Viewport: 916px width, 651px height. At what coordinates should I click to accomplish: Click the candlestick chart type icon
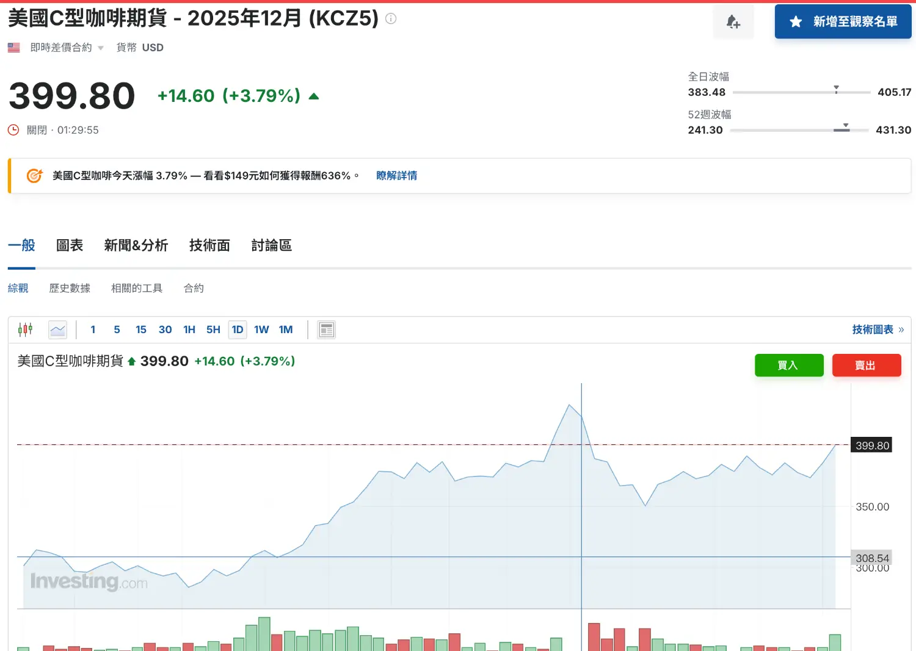click(x=25, y=329)
